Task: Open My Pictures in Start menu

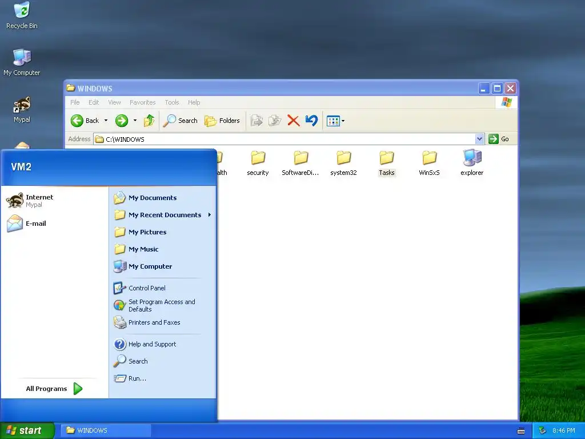Action: [163, 232]
